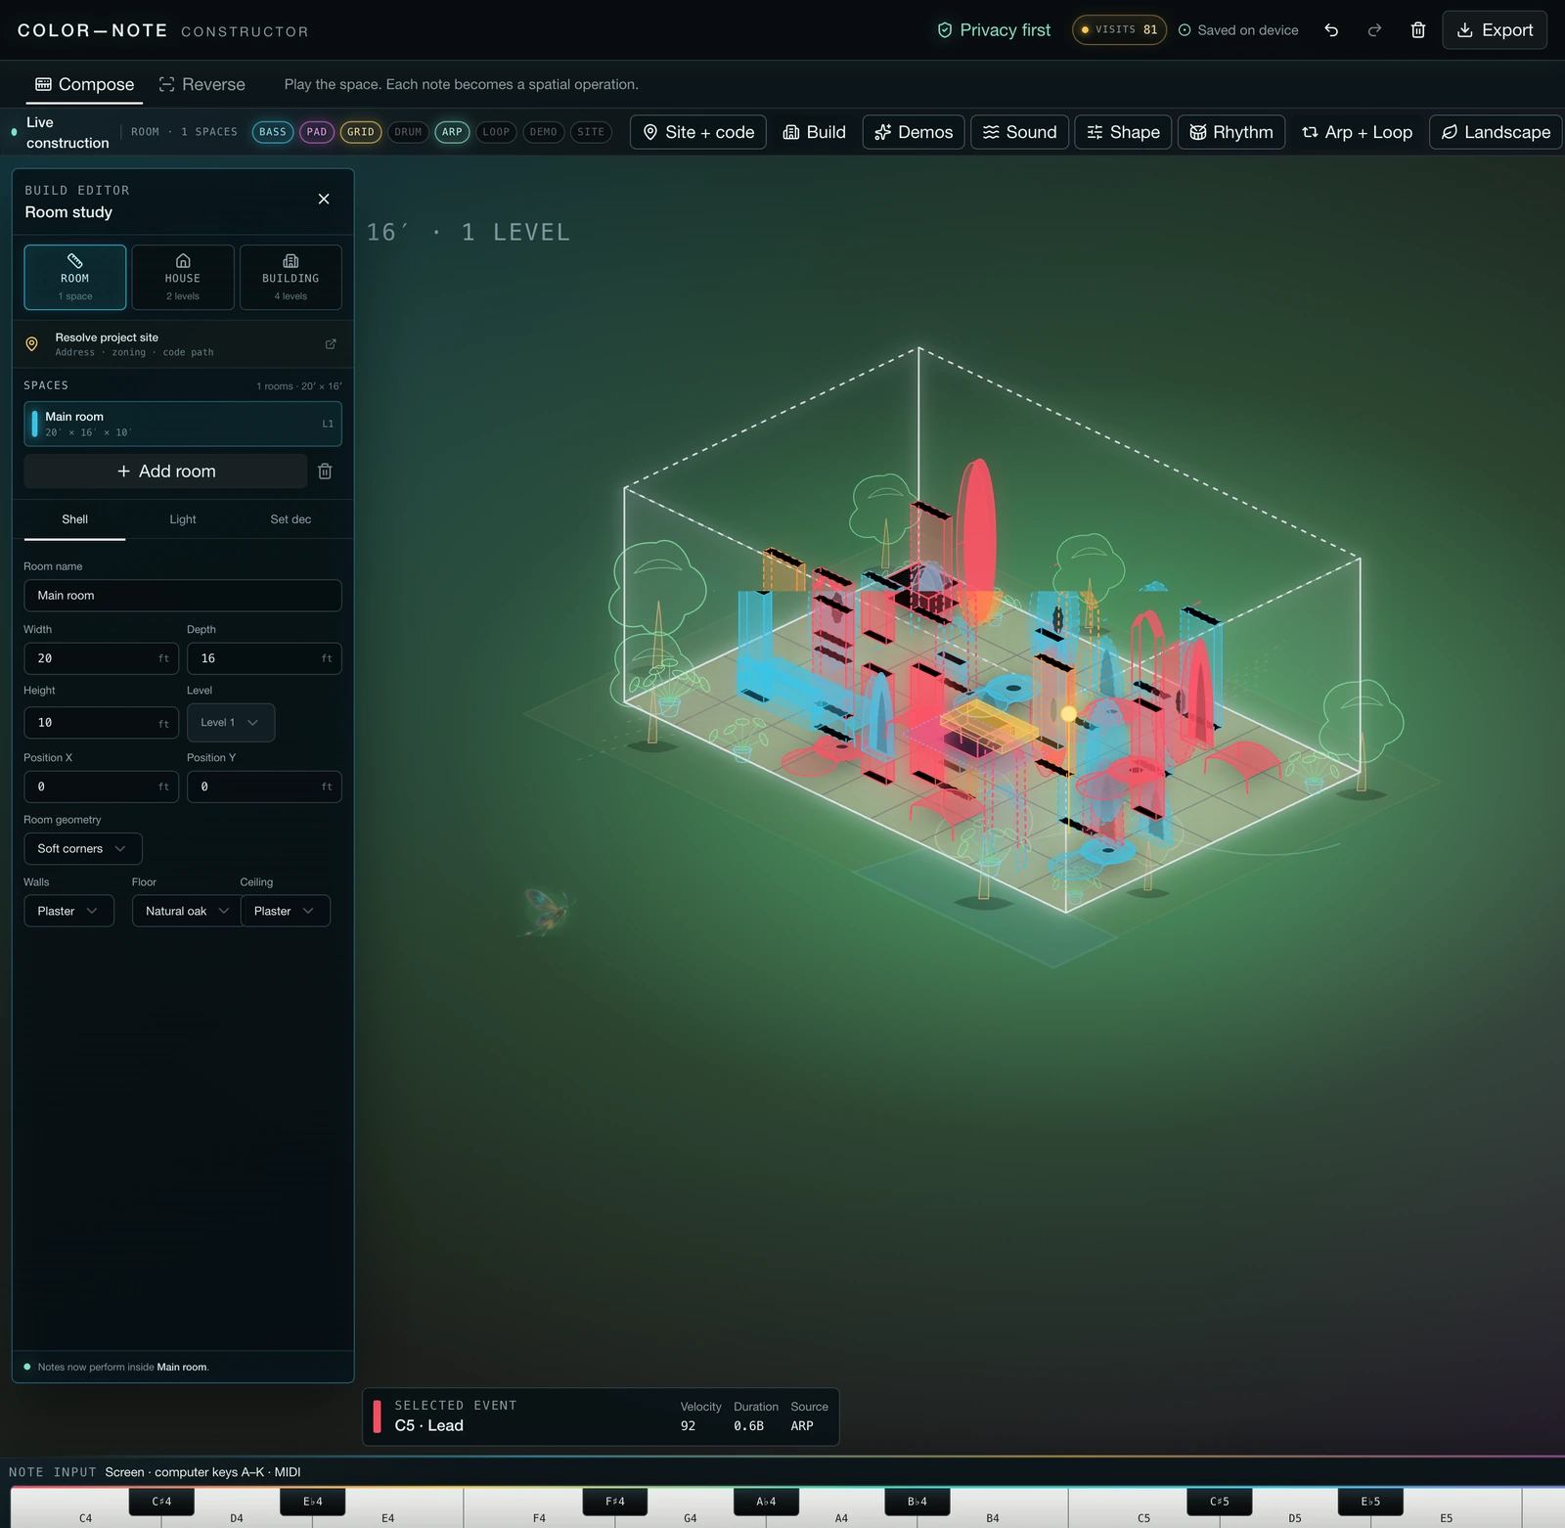Open the Arp + Loop panel

point(1357,132)
